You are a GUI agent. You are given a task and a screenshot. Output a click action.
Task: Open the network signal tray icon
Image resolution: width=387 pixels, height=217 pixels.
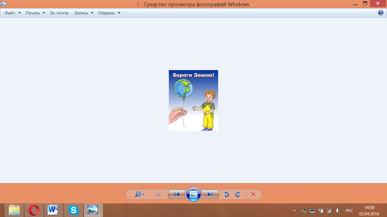click(329, 211)
